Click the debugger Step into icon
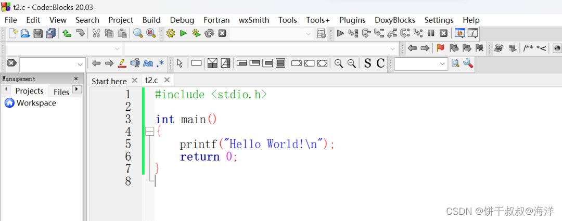Image resolution: width=562 pixels, height=221 pixels. click(379, 33)
